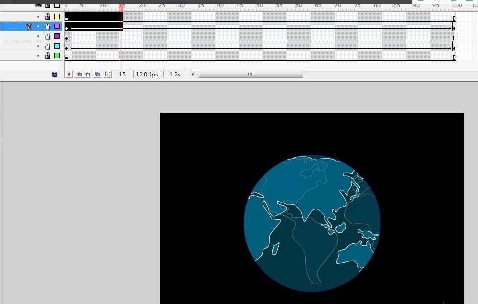Hide the green-swatch layer using its dot
The image size is (478, 304).
[38, 56]
